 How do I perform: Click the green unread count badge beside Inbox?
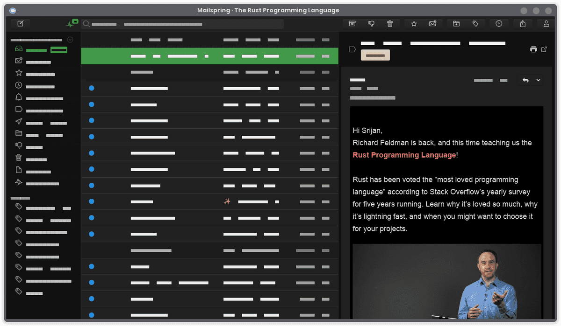(x=59, y=50)
